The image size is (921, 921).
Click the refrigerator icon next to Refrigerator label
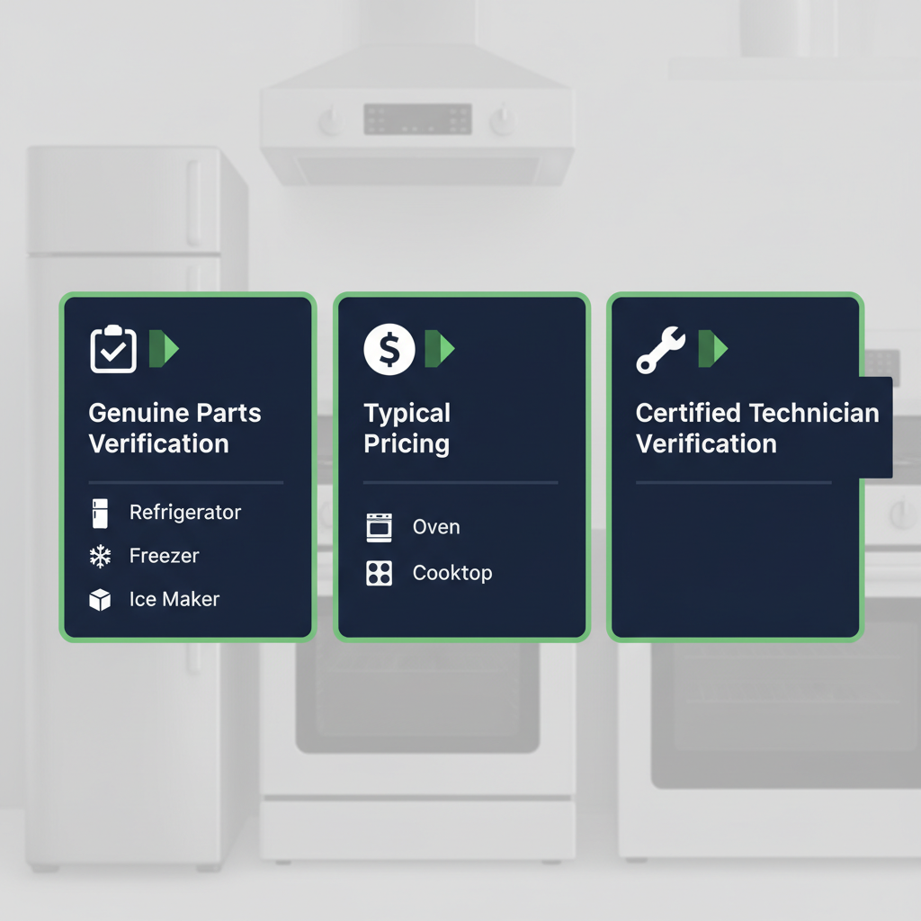pyautogui.click(x=101, y=513)
